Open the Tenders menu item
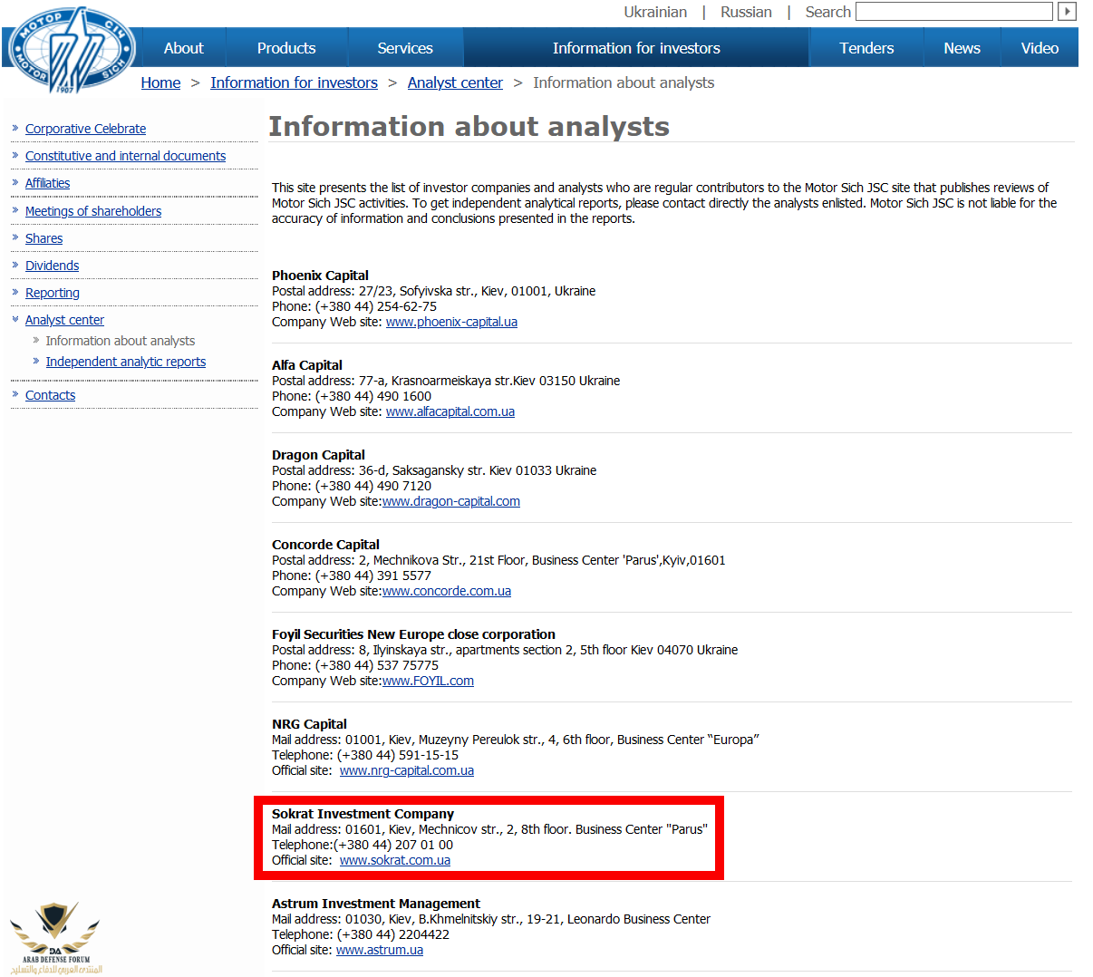 866,48
